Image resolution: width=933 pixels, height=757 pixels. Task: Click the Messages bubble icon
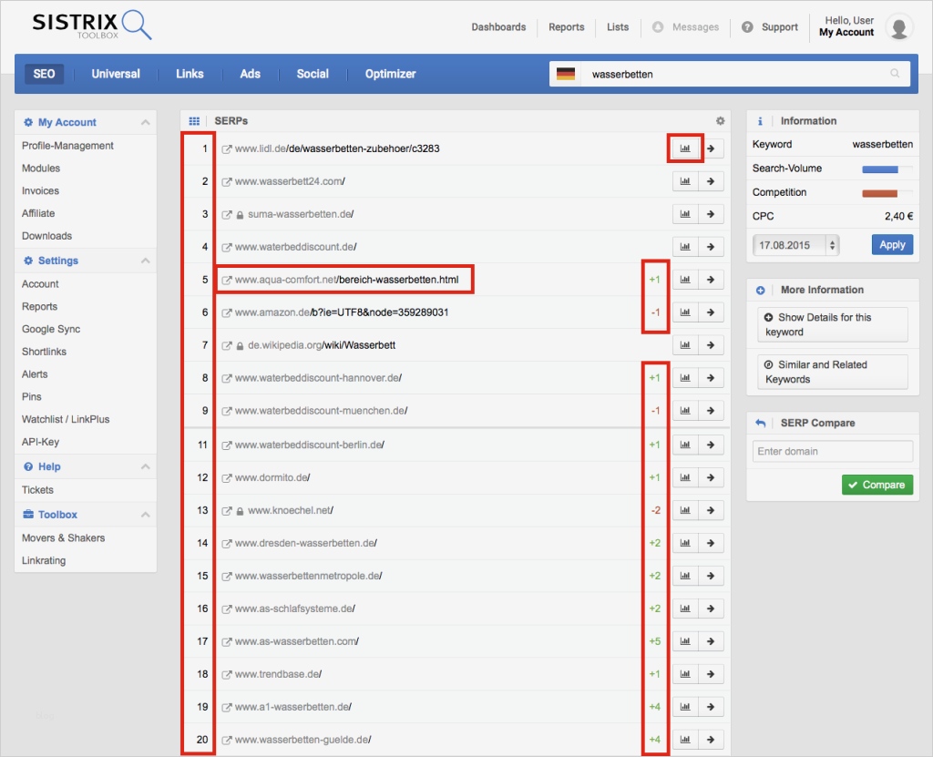pos(658,26)
